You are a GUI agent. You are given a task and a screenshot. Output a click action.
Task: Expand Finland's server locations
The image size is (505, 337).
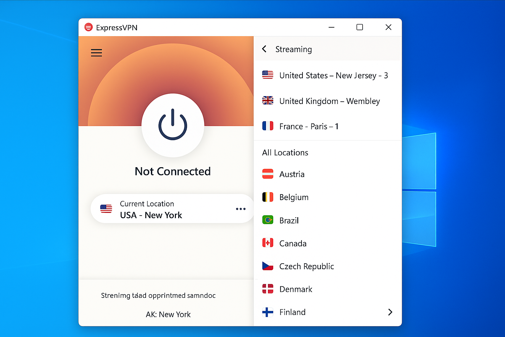coord(390,312)
